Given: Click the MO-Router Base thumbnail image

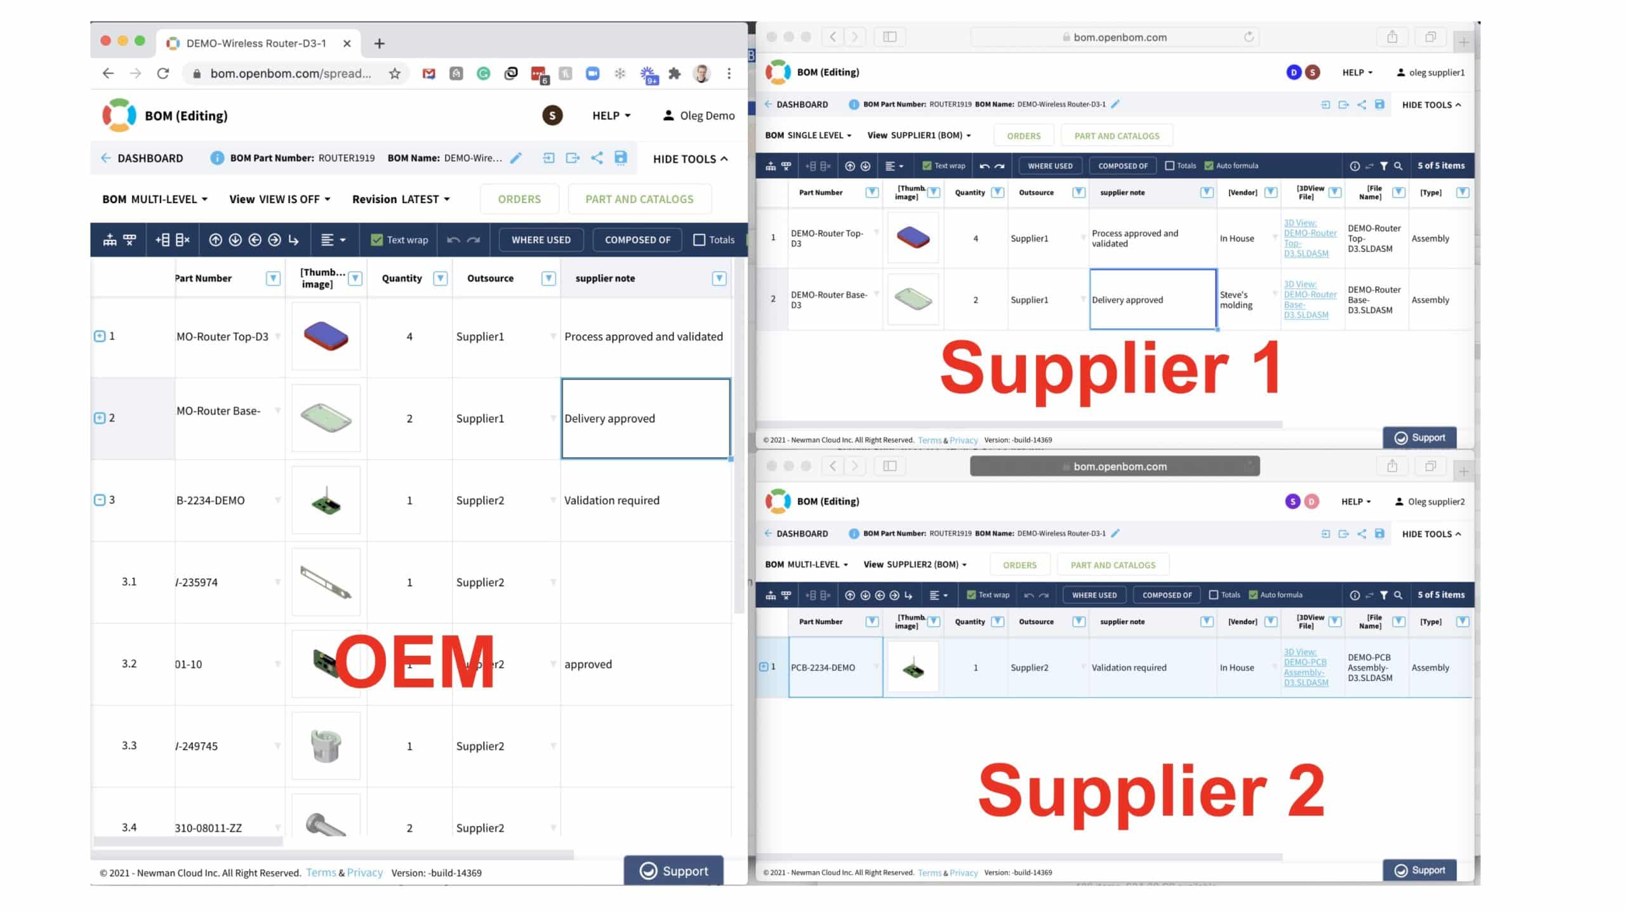Looking at the screenshot, I should pyautogui.click(x=325, y=418).
